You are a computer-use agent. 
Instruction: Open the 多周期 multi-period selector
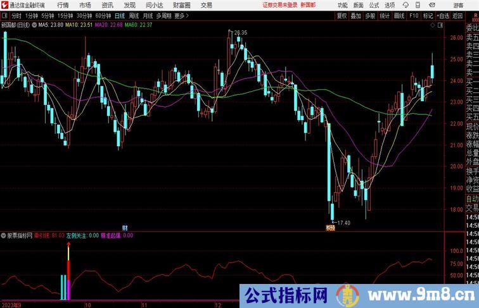click(x=163, y=16)
